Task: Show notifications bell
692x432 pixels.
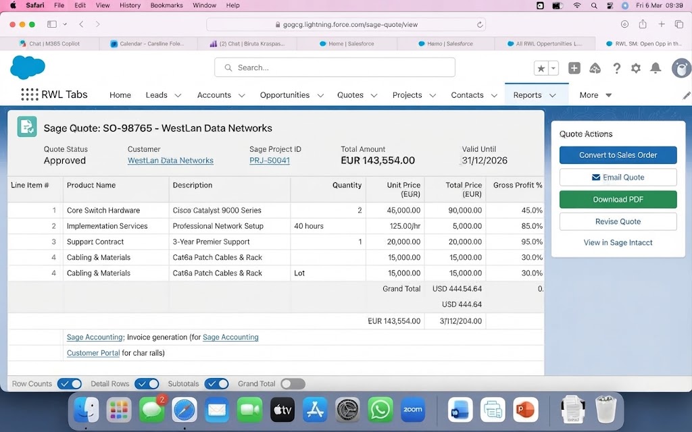Action: 656,68
